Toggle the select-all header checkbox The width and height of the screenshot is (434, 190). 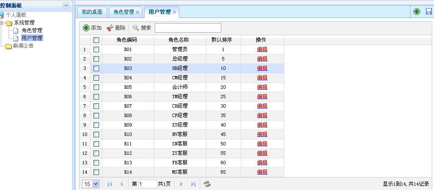[96, 40]
